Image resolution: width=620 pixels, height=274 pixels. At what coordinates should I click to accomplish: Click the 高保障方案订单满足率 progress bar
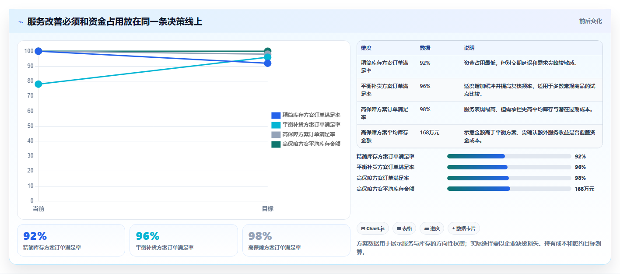[509, 178]
